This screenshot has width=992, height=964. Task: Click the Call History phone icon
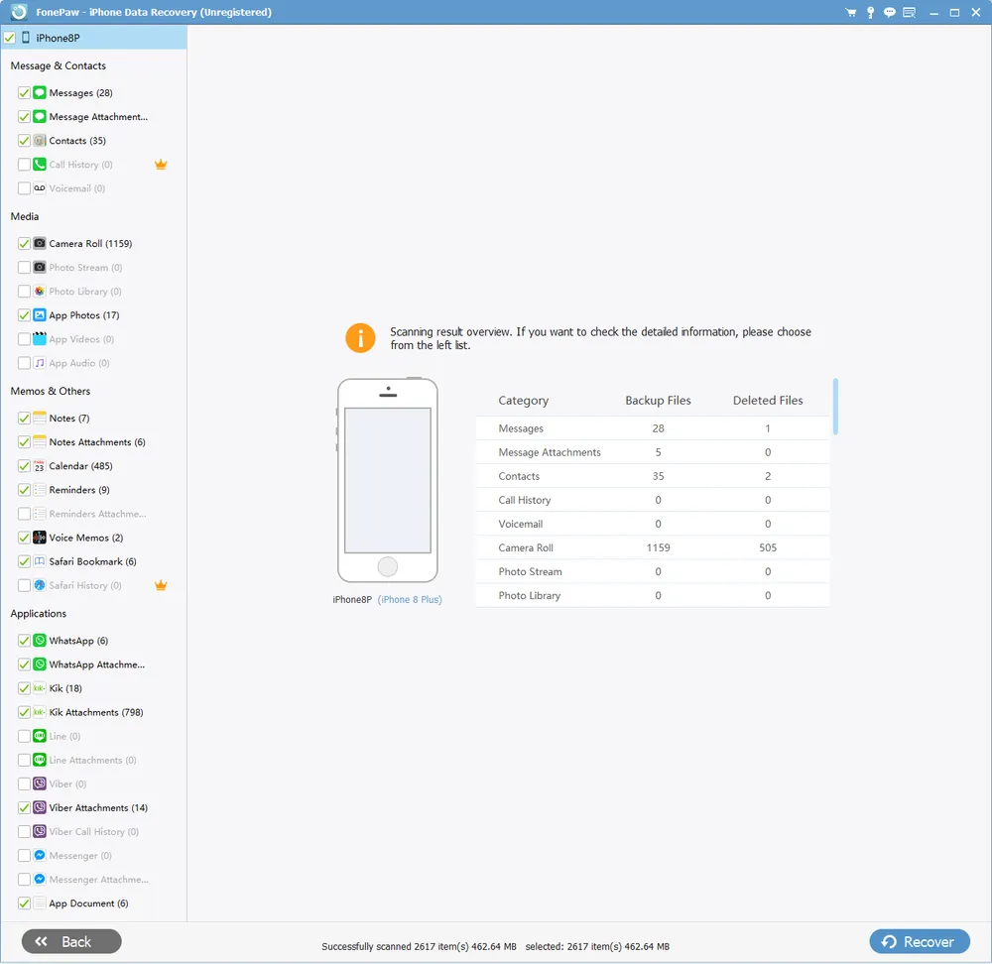point(40,165)
